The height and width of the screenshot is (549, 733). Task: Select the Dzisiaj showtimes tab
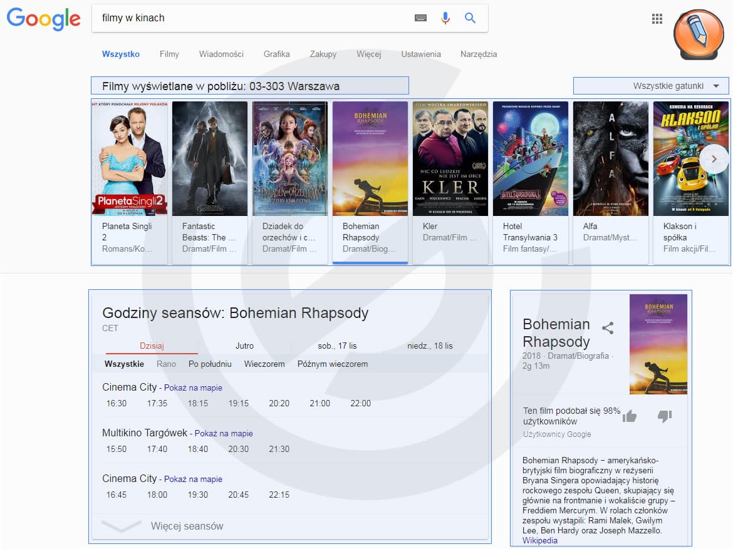[152, 346]
